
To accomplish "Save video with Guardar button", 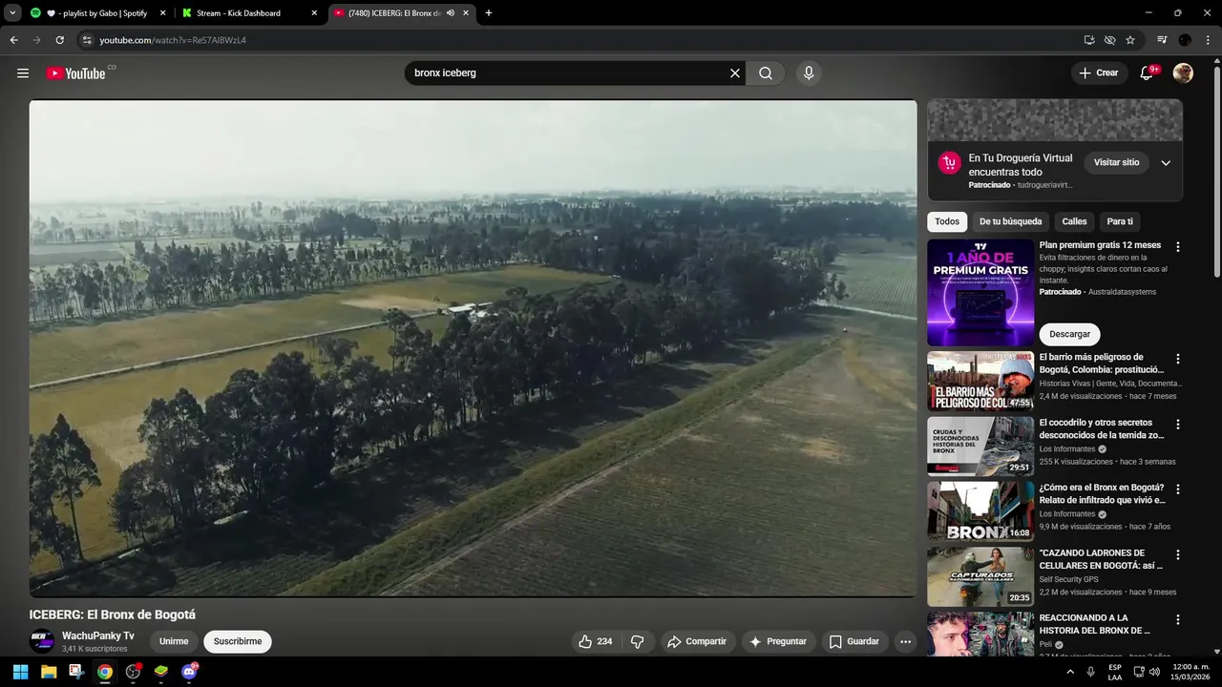I will point(853,641).
